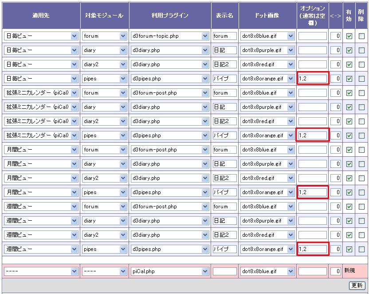Click the 日記2 name field in 週間ビュー row
Viewport: 369px width, 294px height.
pos(224,235)
